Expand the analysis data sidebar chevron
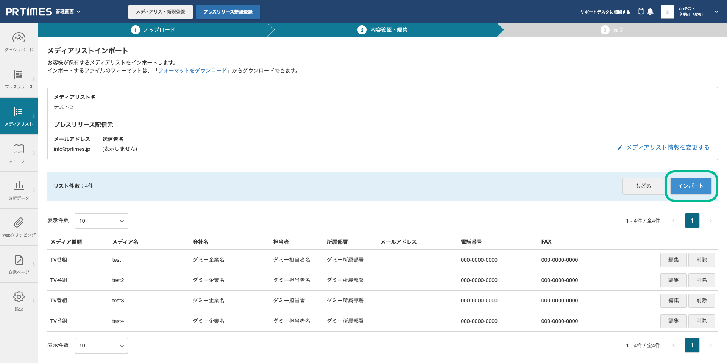Image resolution: width=727 pixels, height=363 pixels. click(34, 190)
